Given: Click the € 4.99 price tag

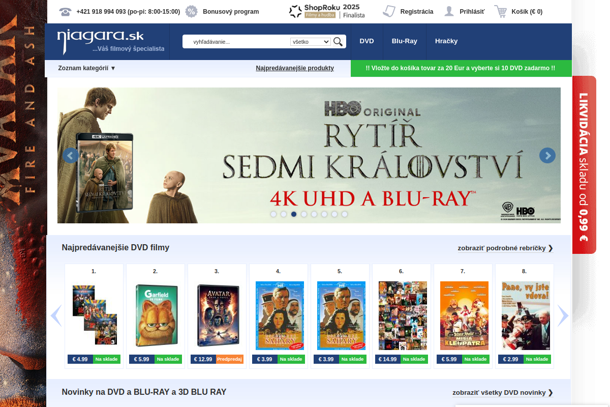Looking at the screenshot, I should [x=80, y=359].
